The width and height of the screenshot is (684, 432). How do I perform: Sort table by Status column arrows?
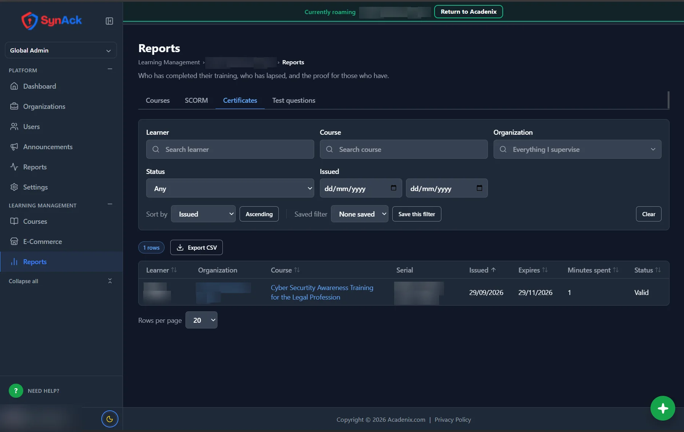coord(658,270)
